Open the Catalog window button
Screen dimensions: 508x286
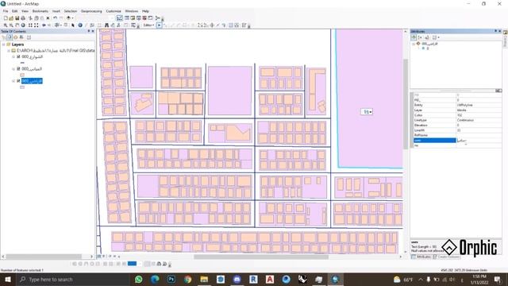tap(133, 18)
